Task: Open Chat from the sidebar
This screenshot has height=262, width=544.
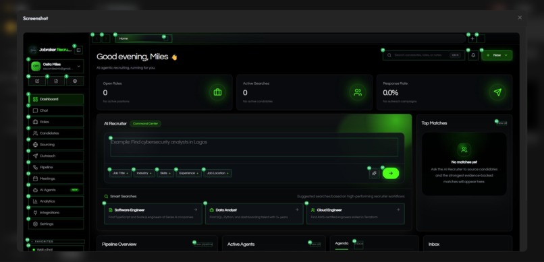Action: point(56,110)
